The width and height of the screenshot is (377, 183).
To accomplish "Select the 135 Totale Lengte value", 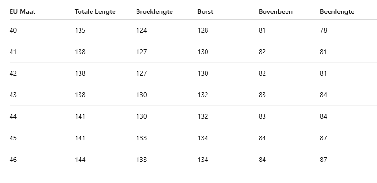I will coord(80,30).
